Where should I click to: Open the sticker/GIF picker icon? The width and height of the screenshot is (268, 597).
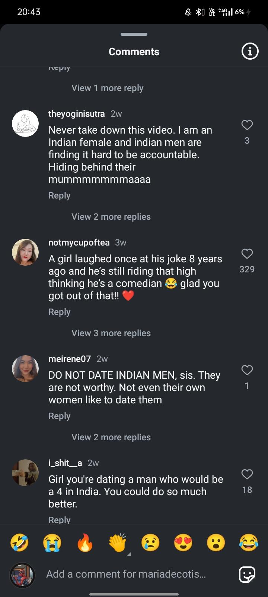[247, 575]
